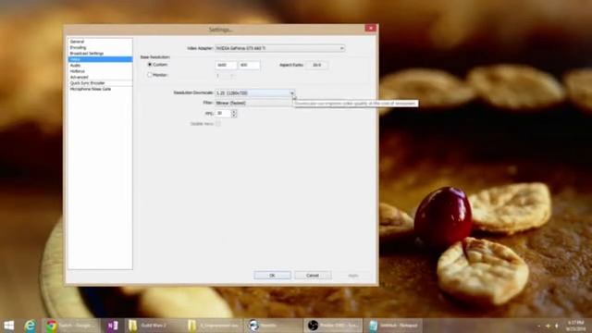The width and height of the screenshot is (592, 333).
Task: Select the Monitor base resolution radio button
Action: coord(150,75)
